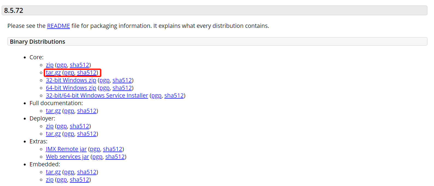Download the Core zip distribution
Image resolution: width=434 pixels, height=186 pixels.
pos(50,65)
